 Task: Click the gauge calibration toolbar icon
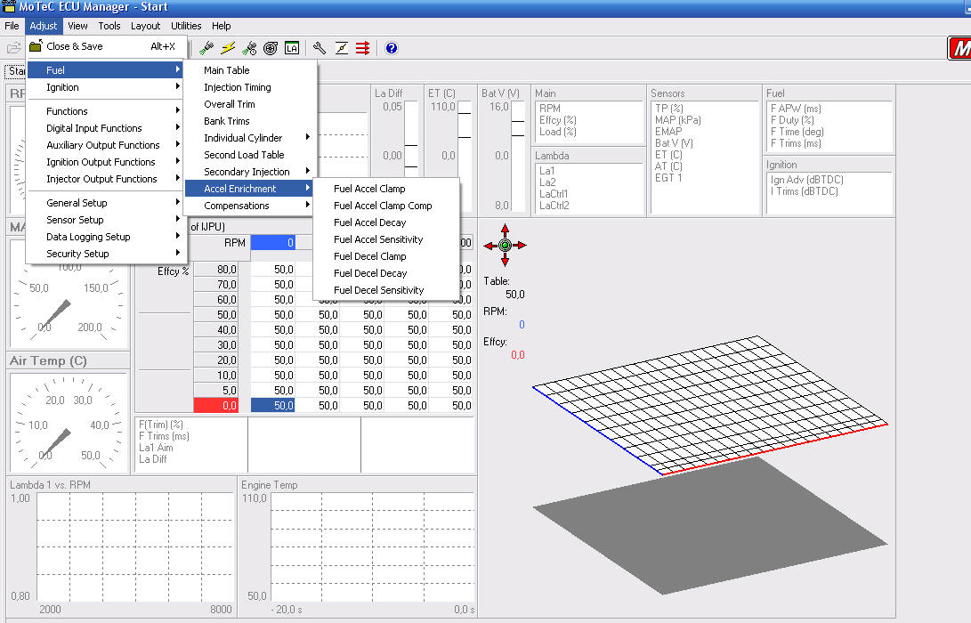pos(342,48)
